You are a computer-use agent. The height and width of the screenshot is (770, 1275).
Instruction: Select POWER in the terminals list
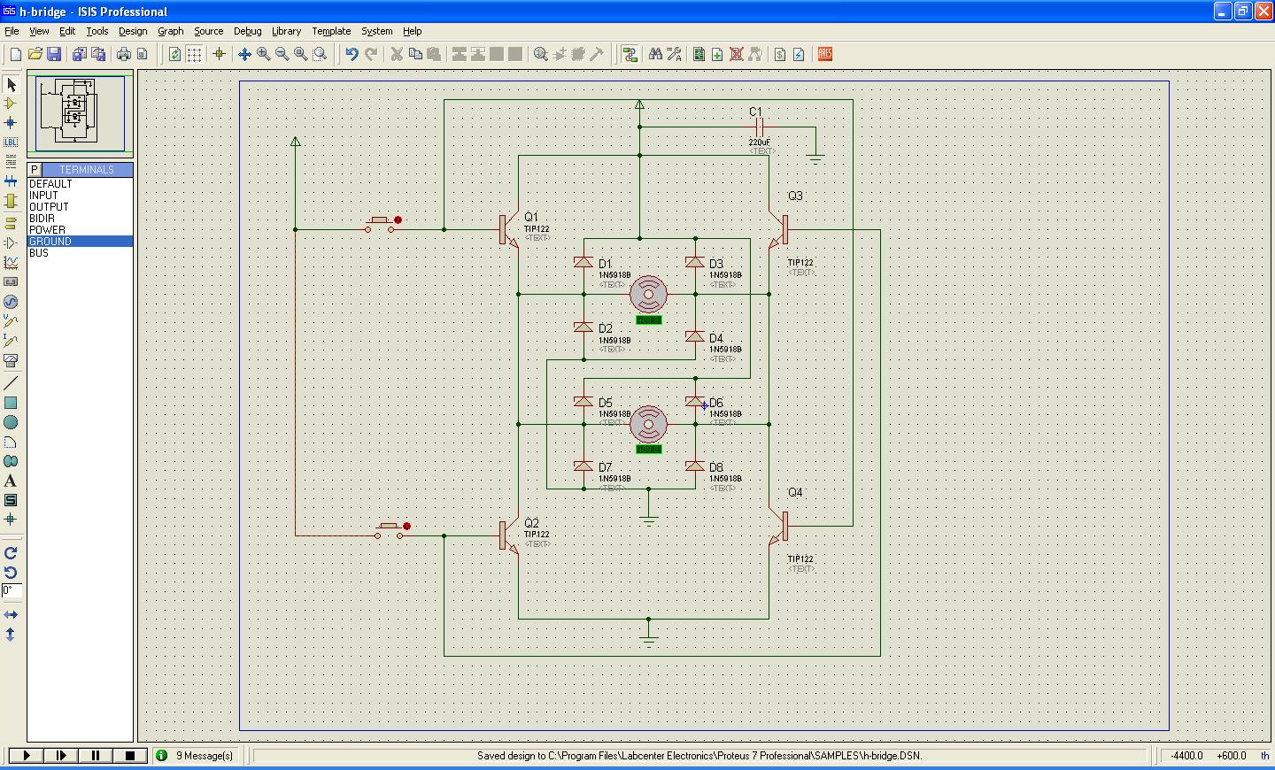coord(47,229)
